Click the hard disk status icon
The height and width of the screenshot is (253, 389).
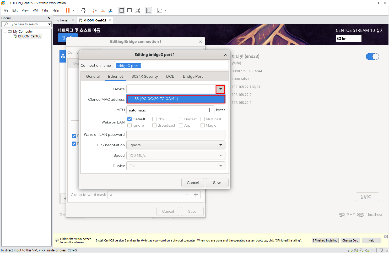(350, 250)
